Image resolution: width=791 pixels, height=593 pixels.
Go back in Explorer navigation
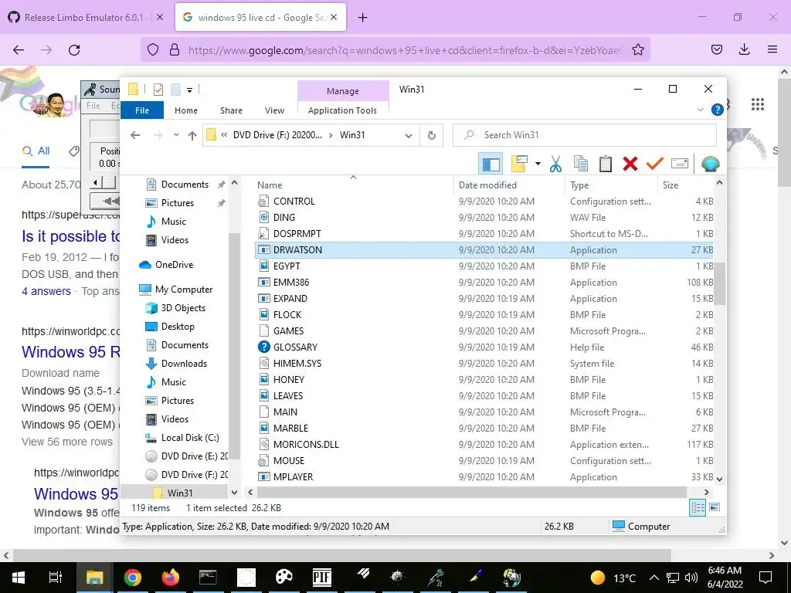135,135
